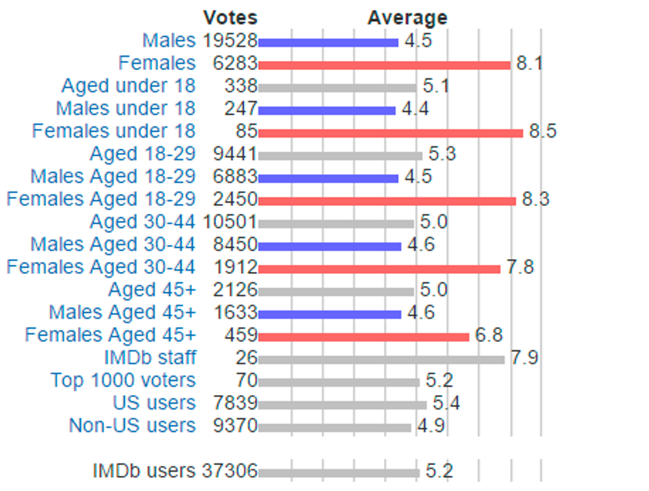Select the Females under 18 link

pyautogui.click(x=114, y=131)
